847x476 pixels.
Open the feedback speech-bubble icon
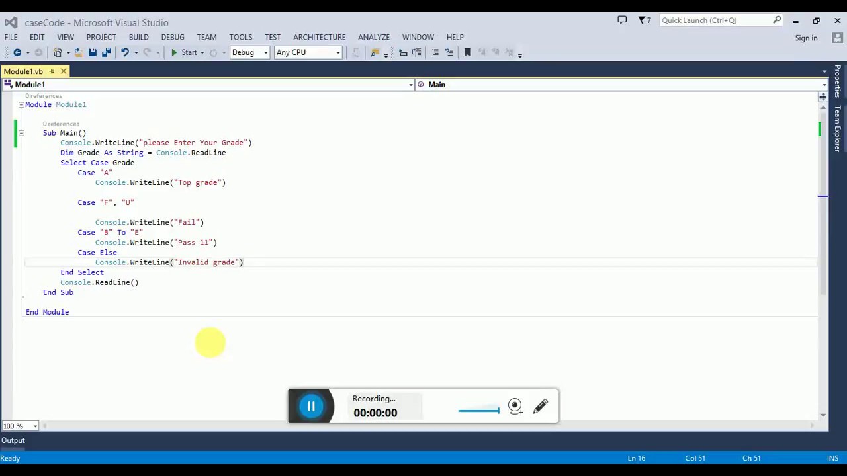(x=622, y=20)
